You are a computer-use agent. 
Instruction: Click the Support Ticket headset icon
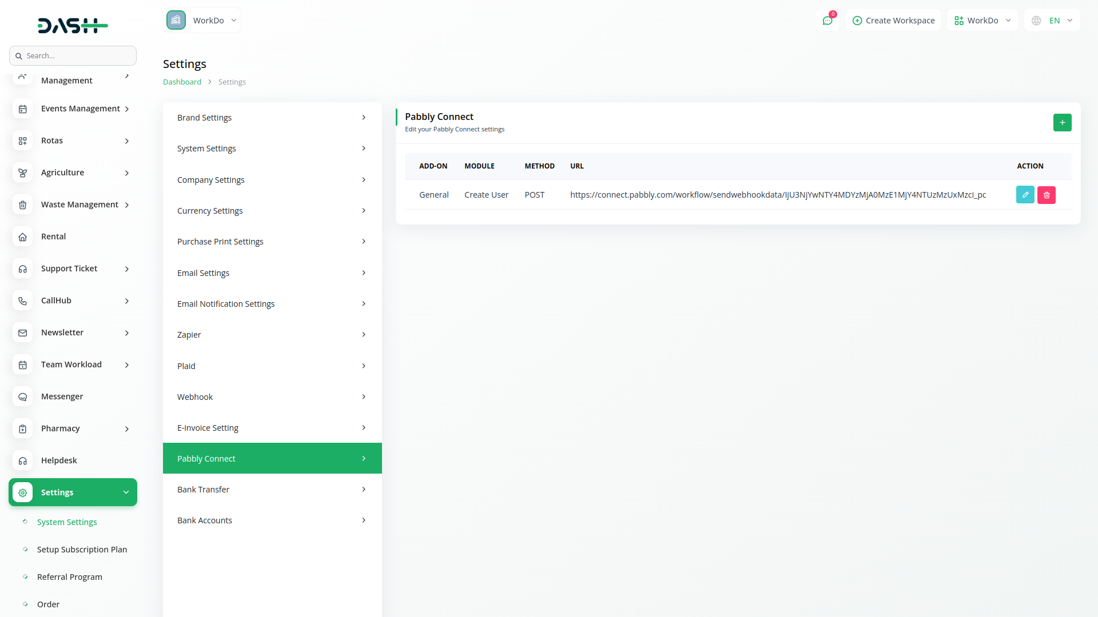(23, 269)
